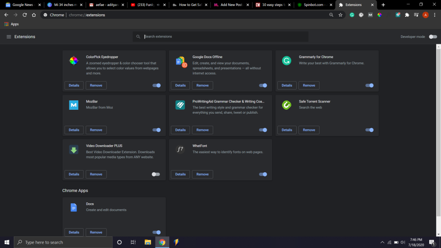Bookmark this page with the star icon
The height and width of the screenshot is (248, 441).
pos(341,15)
